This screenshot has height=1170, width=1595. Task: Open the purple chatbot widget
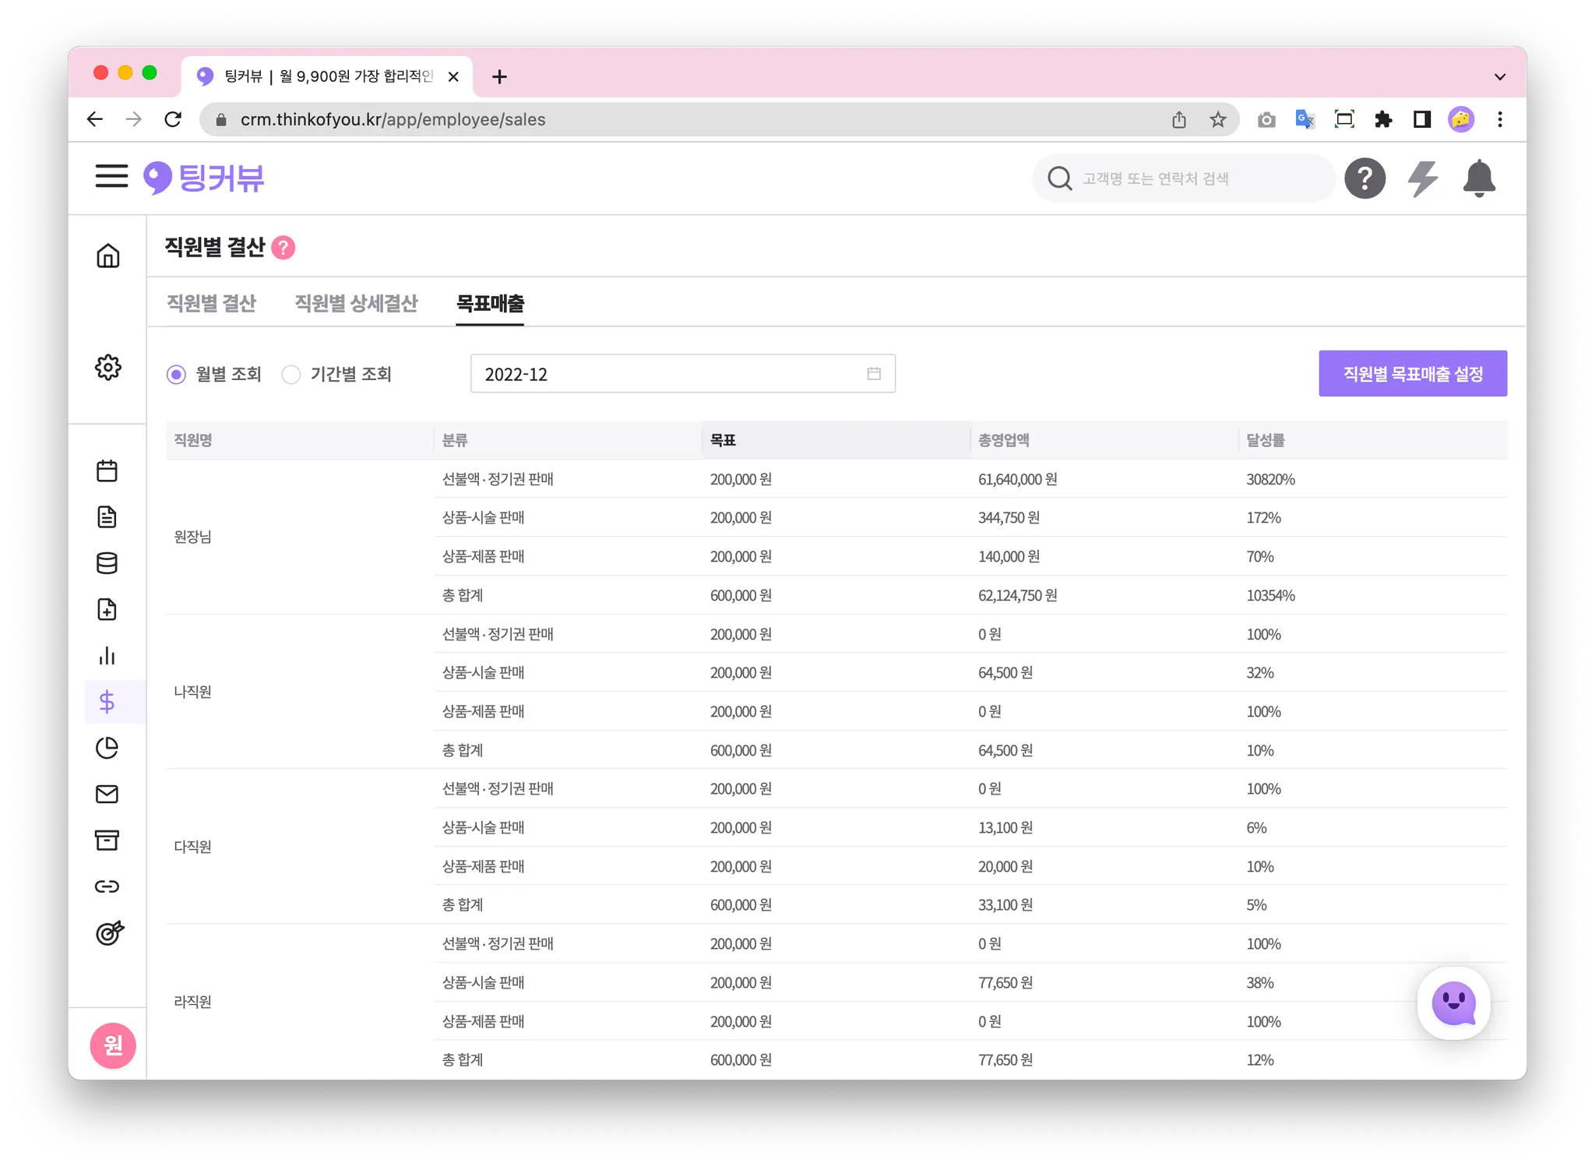pyautogui.click(x=1453, y=1003)
